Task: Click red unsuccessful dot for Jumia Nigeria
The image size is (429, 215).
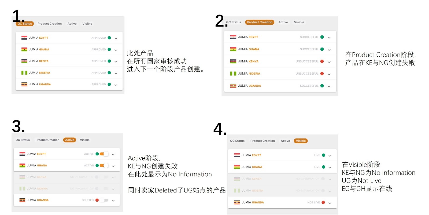Action: 322,74
